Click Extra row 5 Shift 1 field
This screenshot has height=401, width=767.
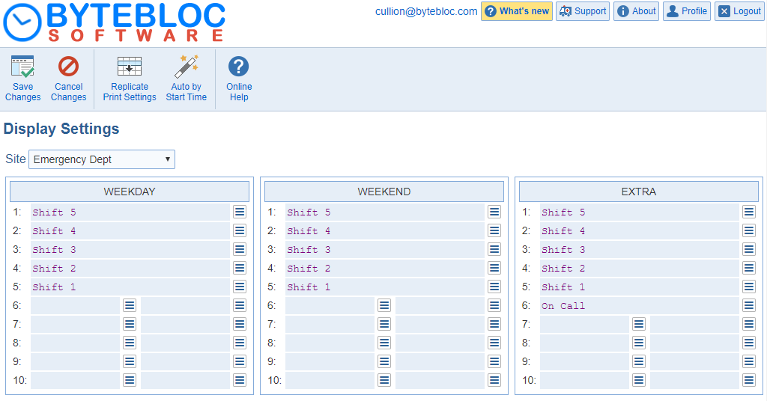click(640, 287)
